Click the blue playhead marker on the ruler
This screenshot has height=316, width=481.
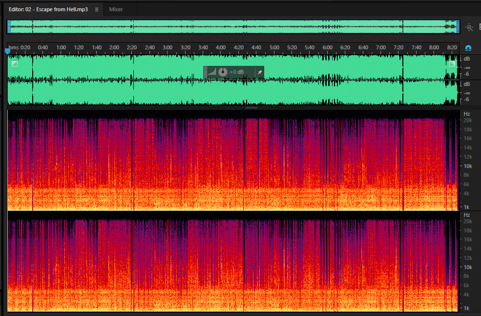8,51
